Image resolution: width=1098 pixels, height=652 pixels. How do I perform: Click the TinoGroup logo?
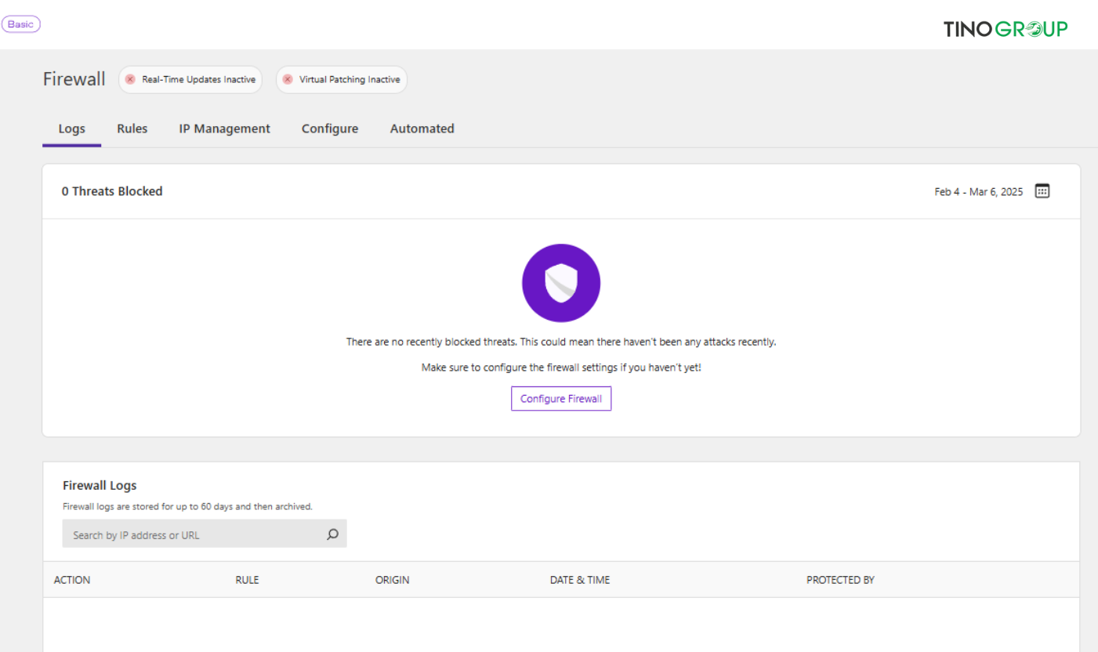click(x=1006, y=29)
